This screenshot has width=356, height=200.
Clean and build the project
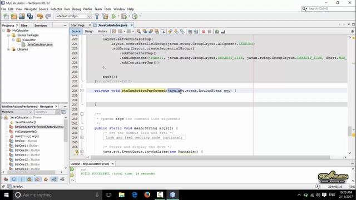click(x=105, y=16)
